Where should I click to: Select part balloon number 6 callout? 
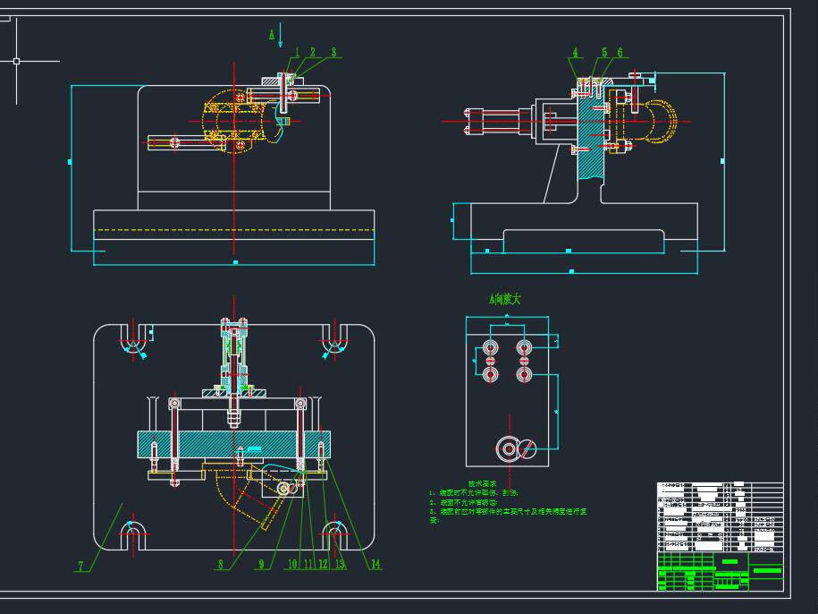click(619, 51)
